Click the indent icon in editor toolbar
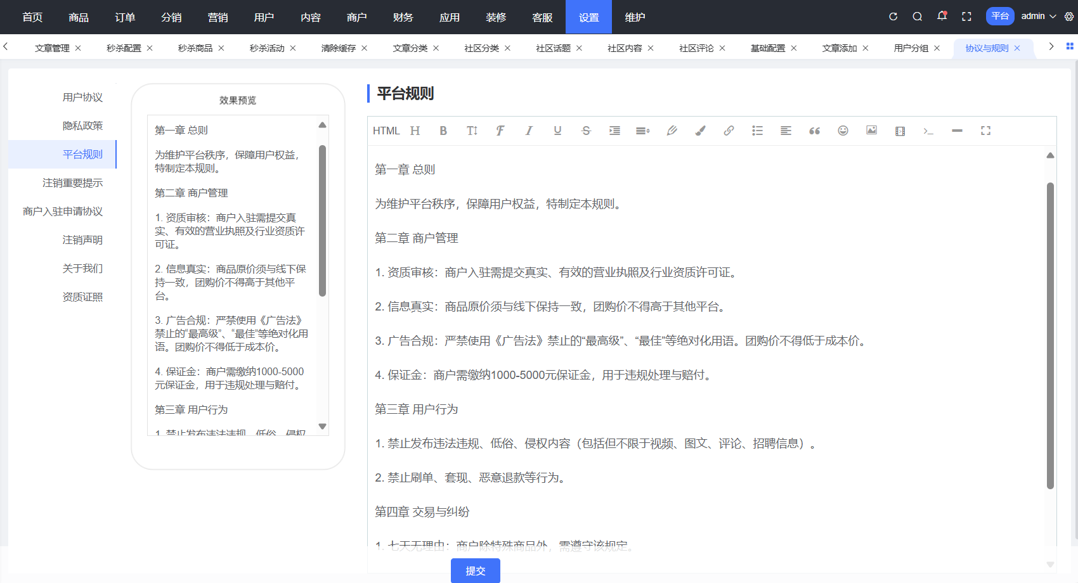Viewport: 1078px width, 583px height. [x=614, y=131]
